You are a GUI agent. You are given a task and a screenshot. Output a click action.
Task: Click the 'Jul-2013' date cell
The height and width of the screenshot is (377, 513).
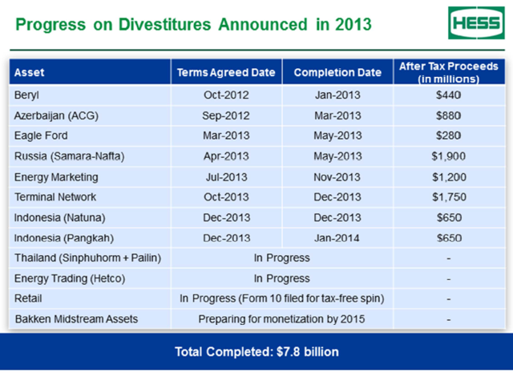(x=226, y=177)
